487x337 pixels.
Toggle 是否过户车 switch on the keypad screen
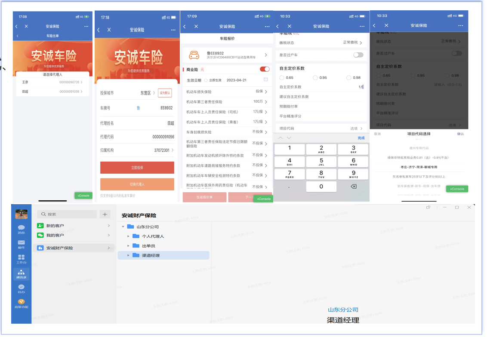click(358, 55)
